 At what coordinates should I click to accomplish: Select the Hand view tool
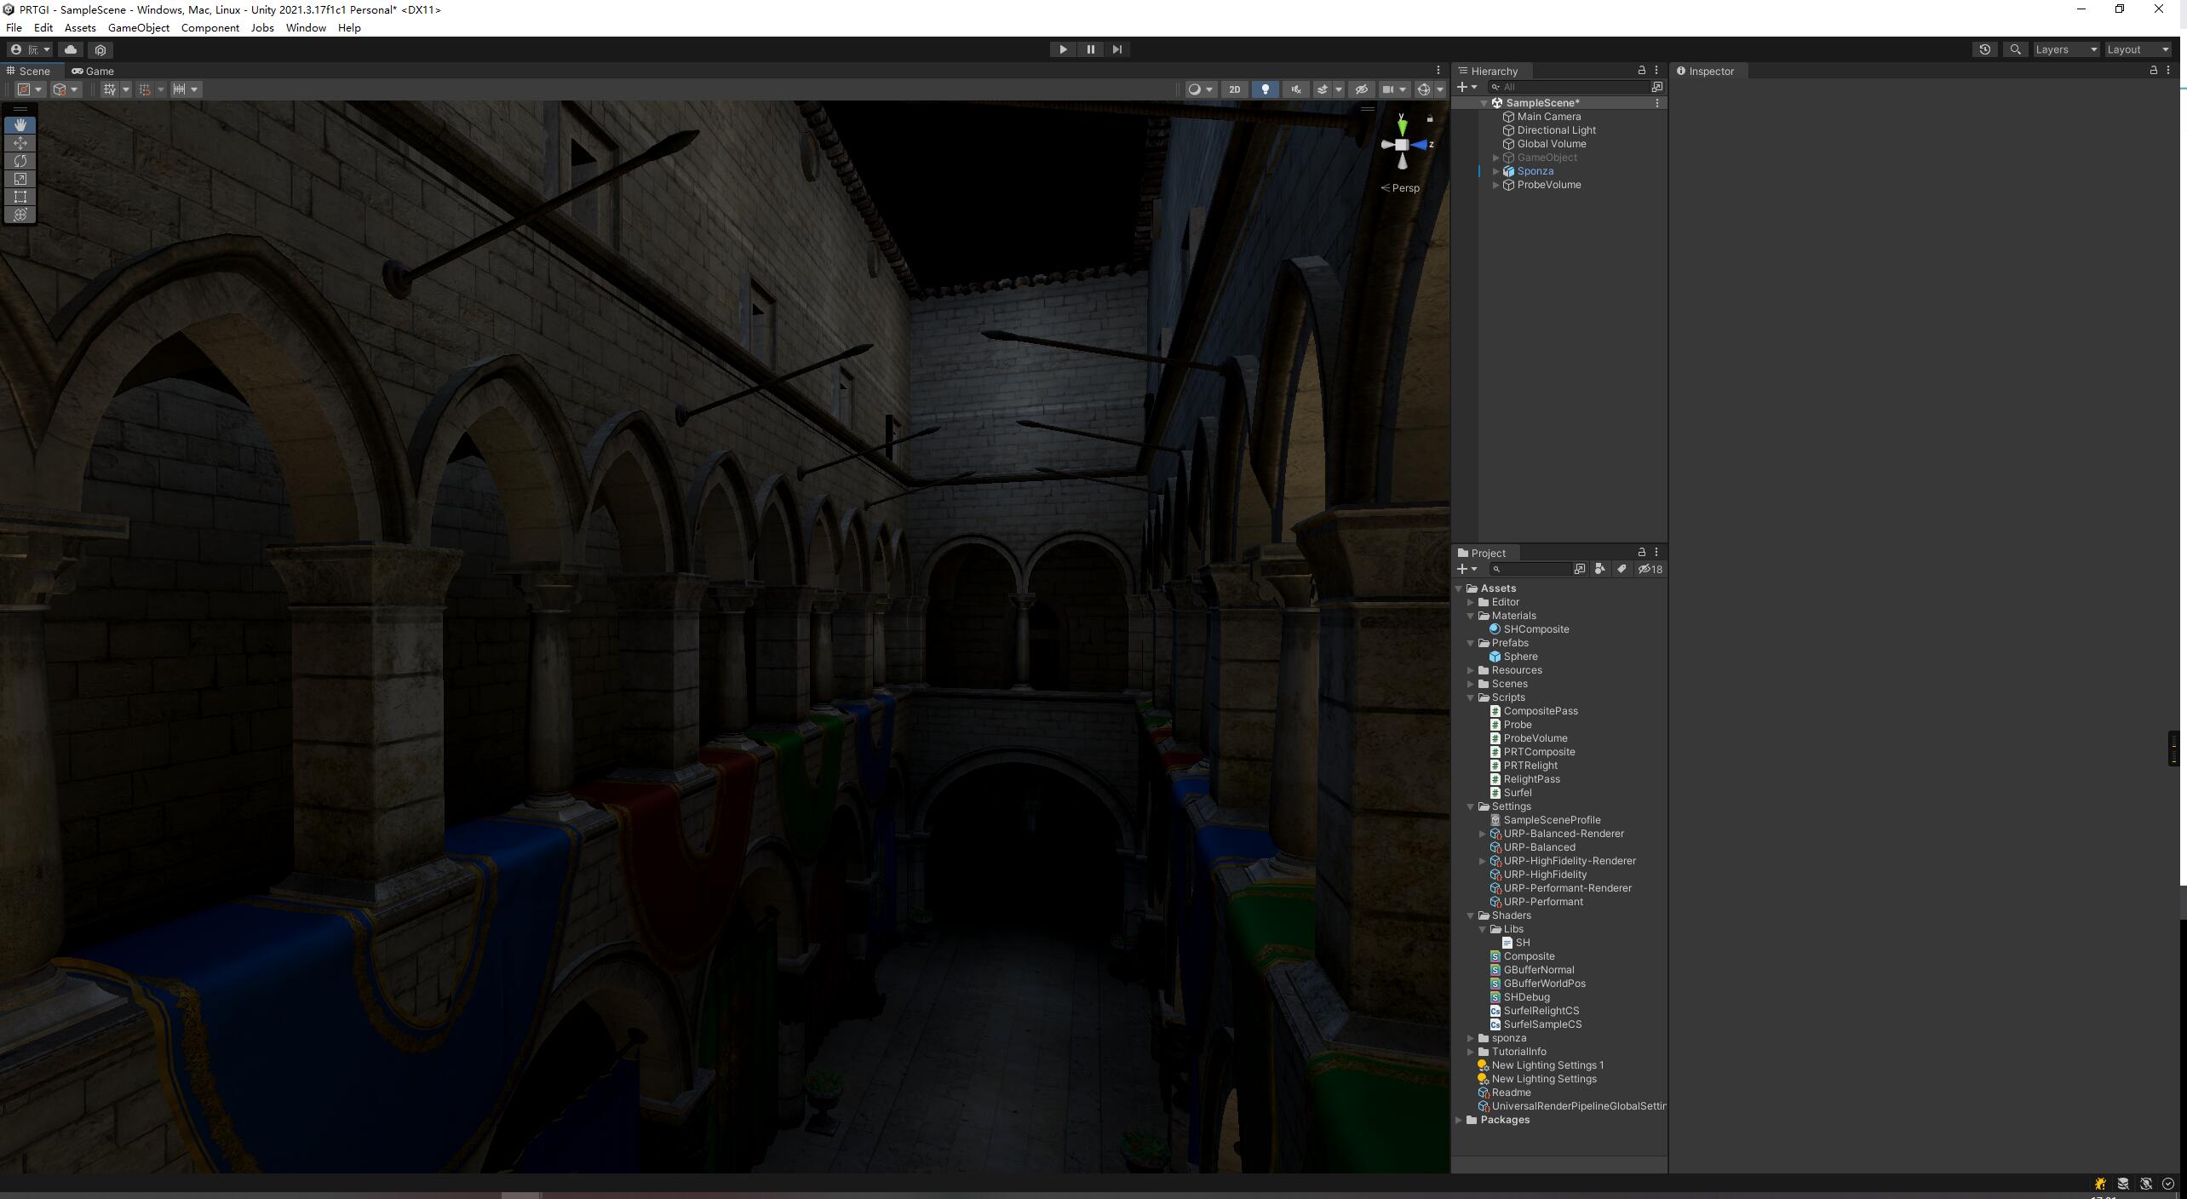coord(20,125)
